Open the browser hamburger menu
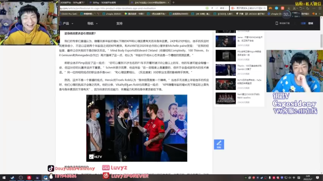323x181 pixels. (320, 8)
